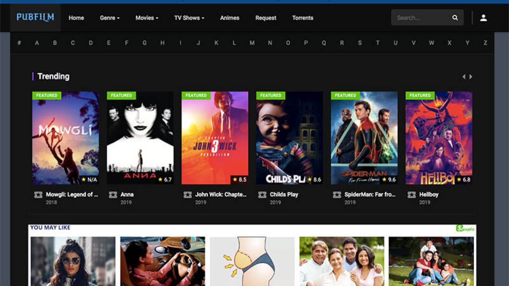Open the John Wick 3 poster
Viewport: 509px width, 286px height.
[215, 138]
